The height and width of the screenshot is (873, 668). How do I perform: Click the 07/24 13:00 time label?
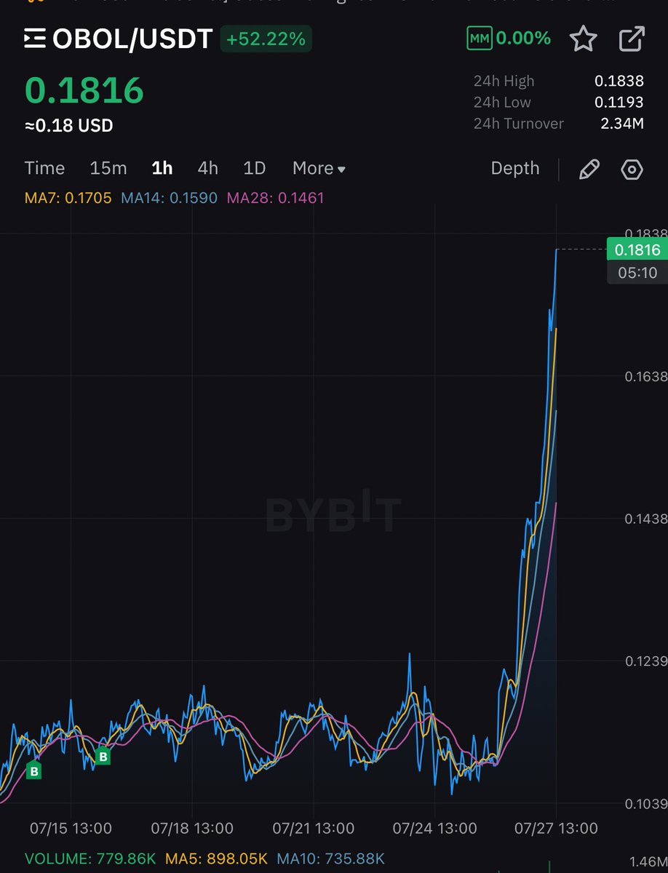434,828
